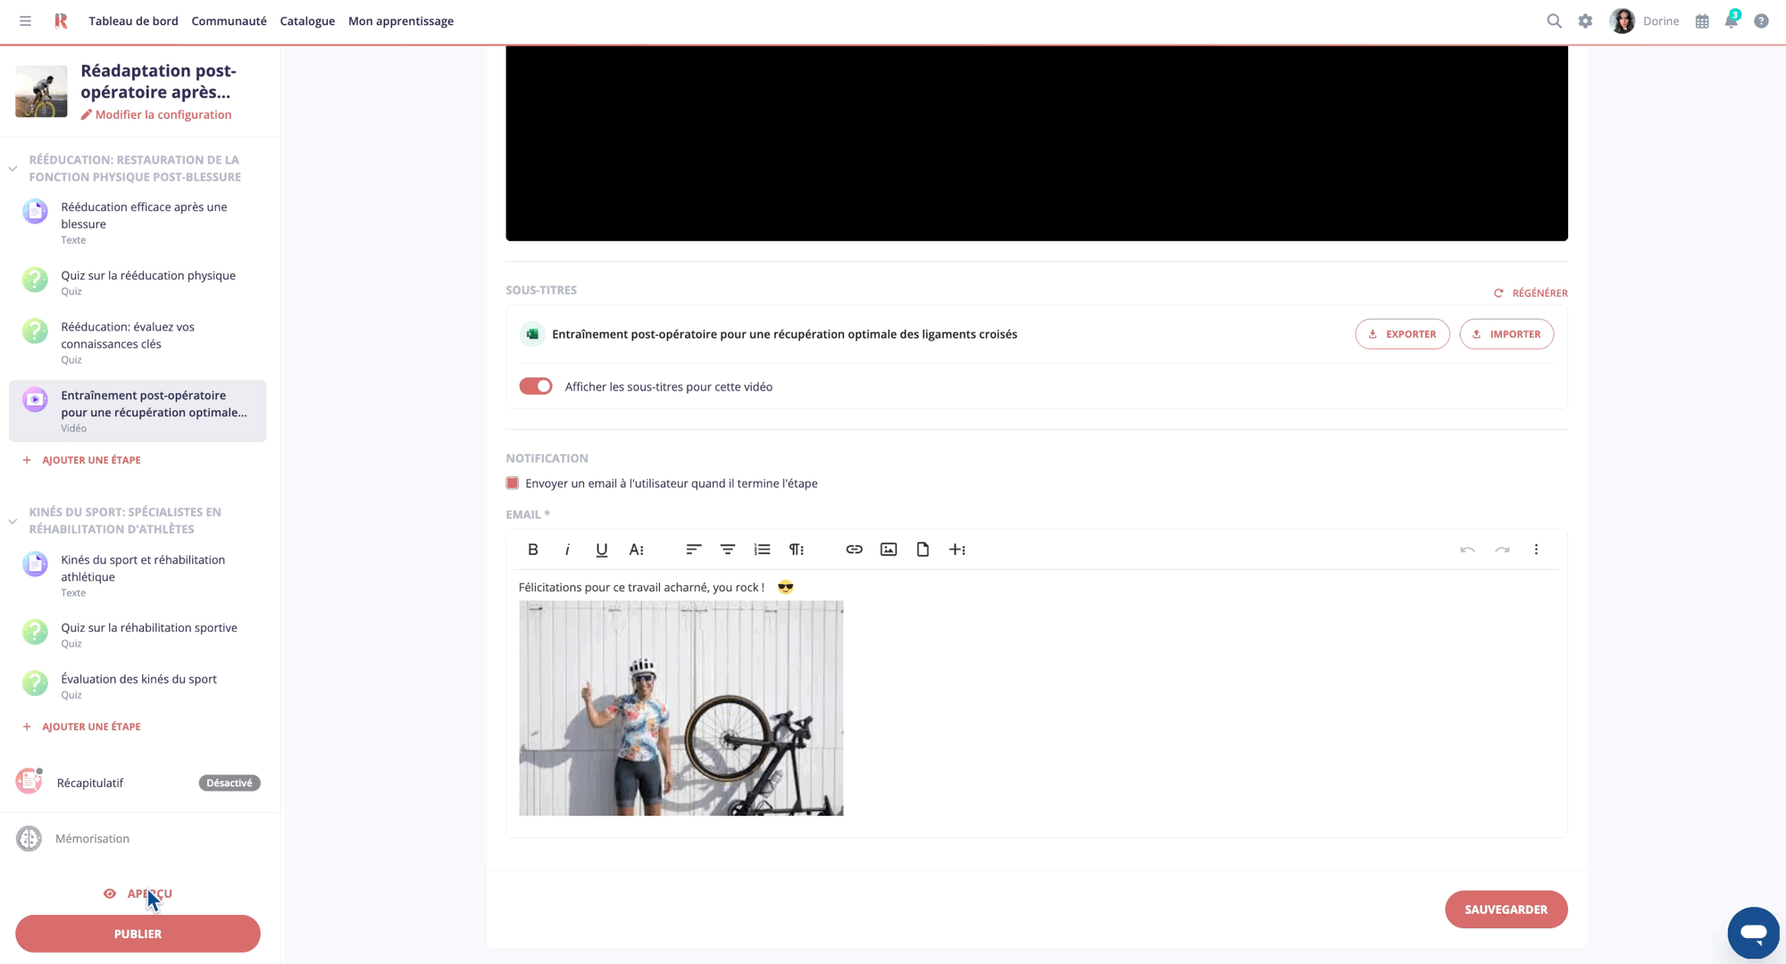Open the ordered list formatting icon
The width and height of the screenshot is (1786, 964).
point(762,549)
